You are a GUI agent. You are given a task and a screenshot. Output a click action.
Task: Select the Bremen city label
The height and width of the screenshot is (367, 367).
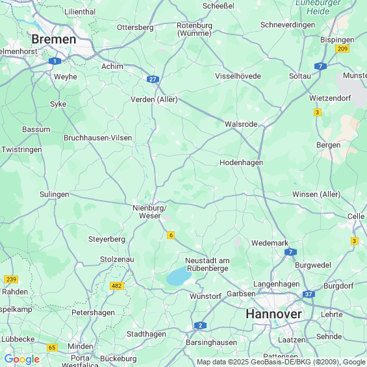coord(54,39)
